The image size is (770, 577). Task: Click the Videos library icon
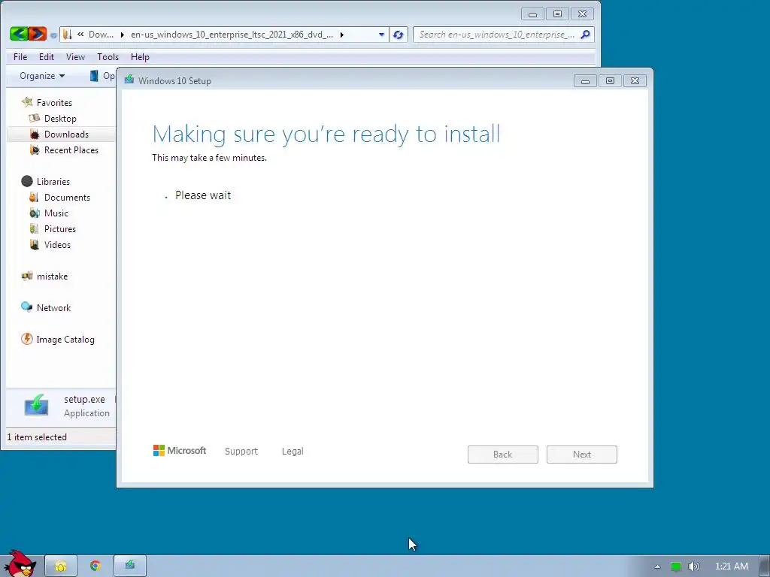pyautogui.click(x=35, y=244)
